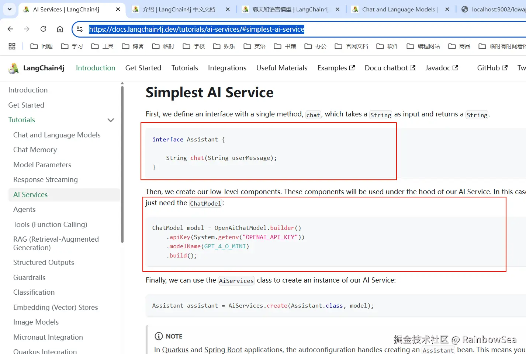Open the tab search chevron button
This screenshot has width=526, height=354.
tap(9, 9)
